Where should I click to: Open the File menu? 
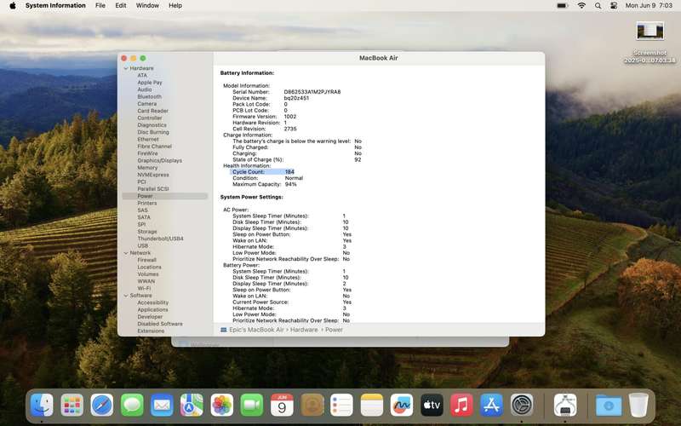100,6
